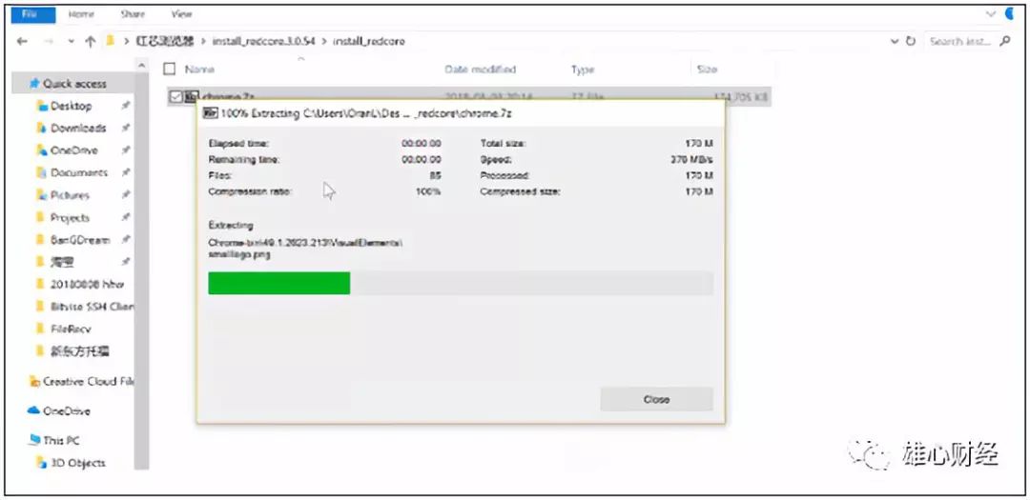1030x500 pixels.
Task: Click the Compression ratio 100% value
Action: tap(429, 191)
